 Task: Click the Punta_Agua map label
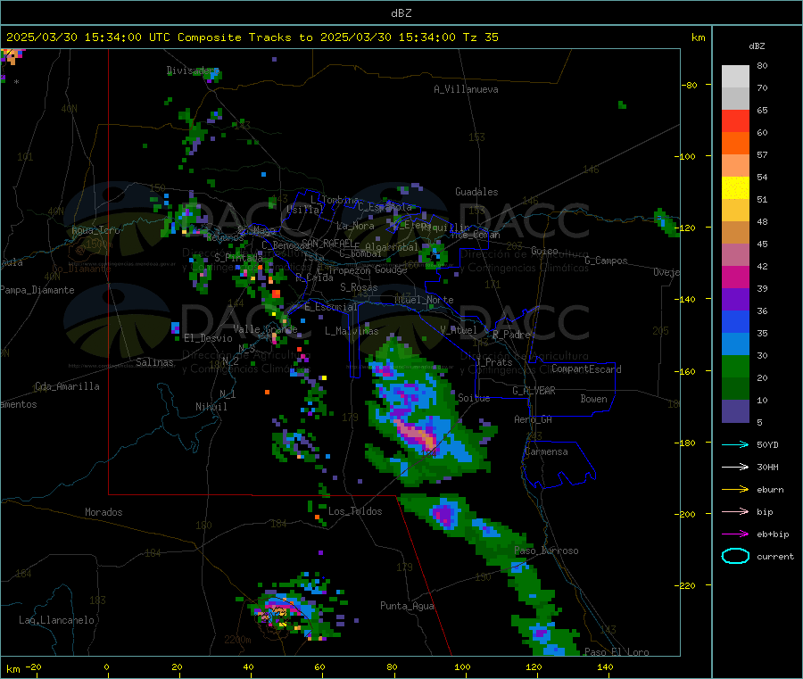pos(407,606)
